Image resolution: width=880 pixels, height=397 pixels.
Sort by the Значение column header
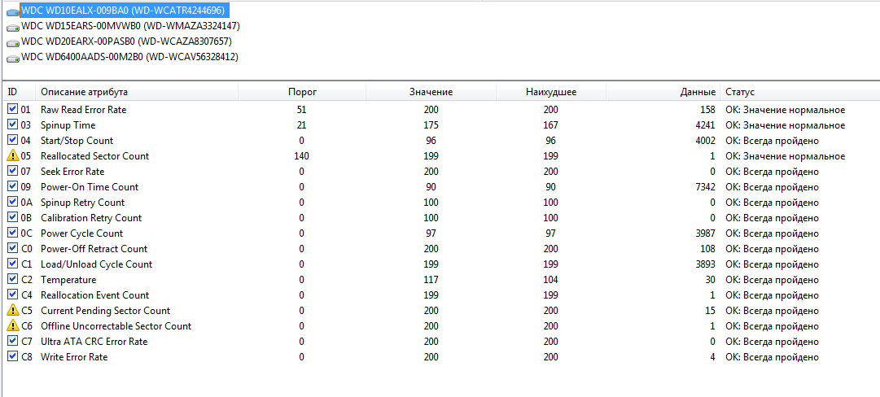pyautogui.click(x=431, y=92)
